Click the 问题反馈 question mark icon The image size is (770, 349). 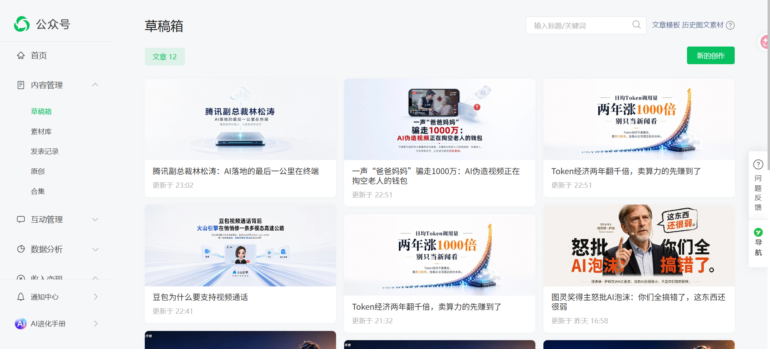758,164
